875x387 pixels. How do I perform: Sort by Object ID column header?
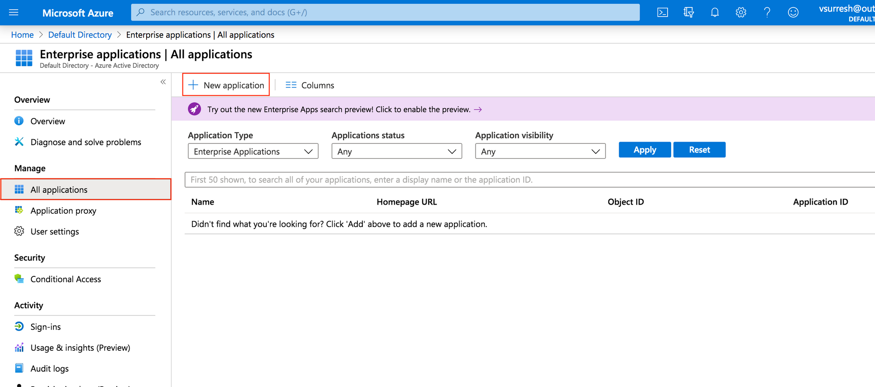click(626, 202)
